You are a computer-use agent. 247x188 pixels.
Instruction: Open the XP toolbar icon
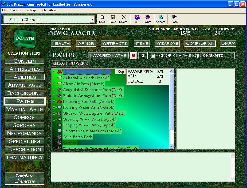tap(137, 19)
